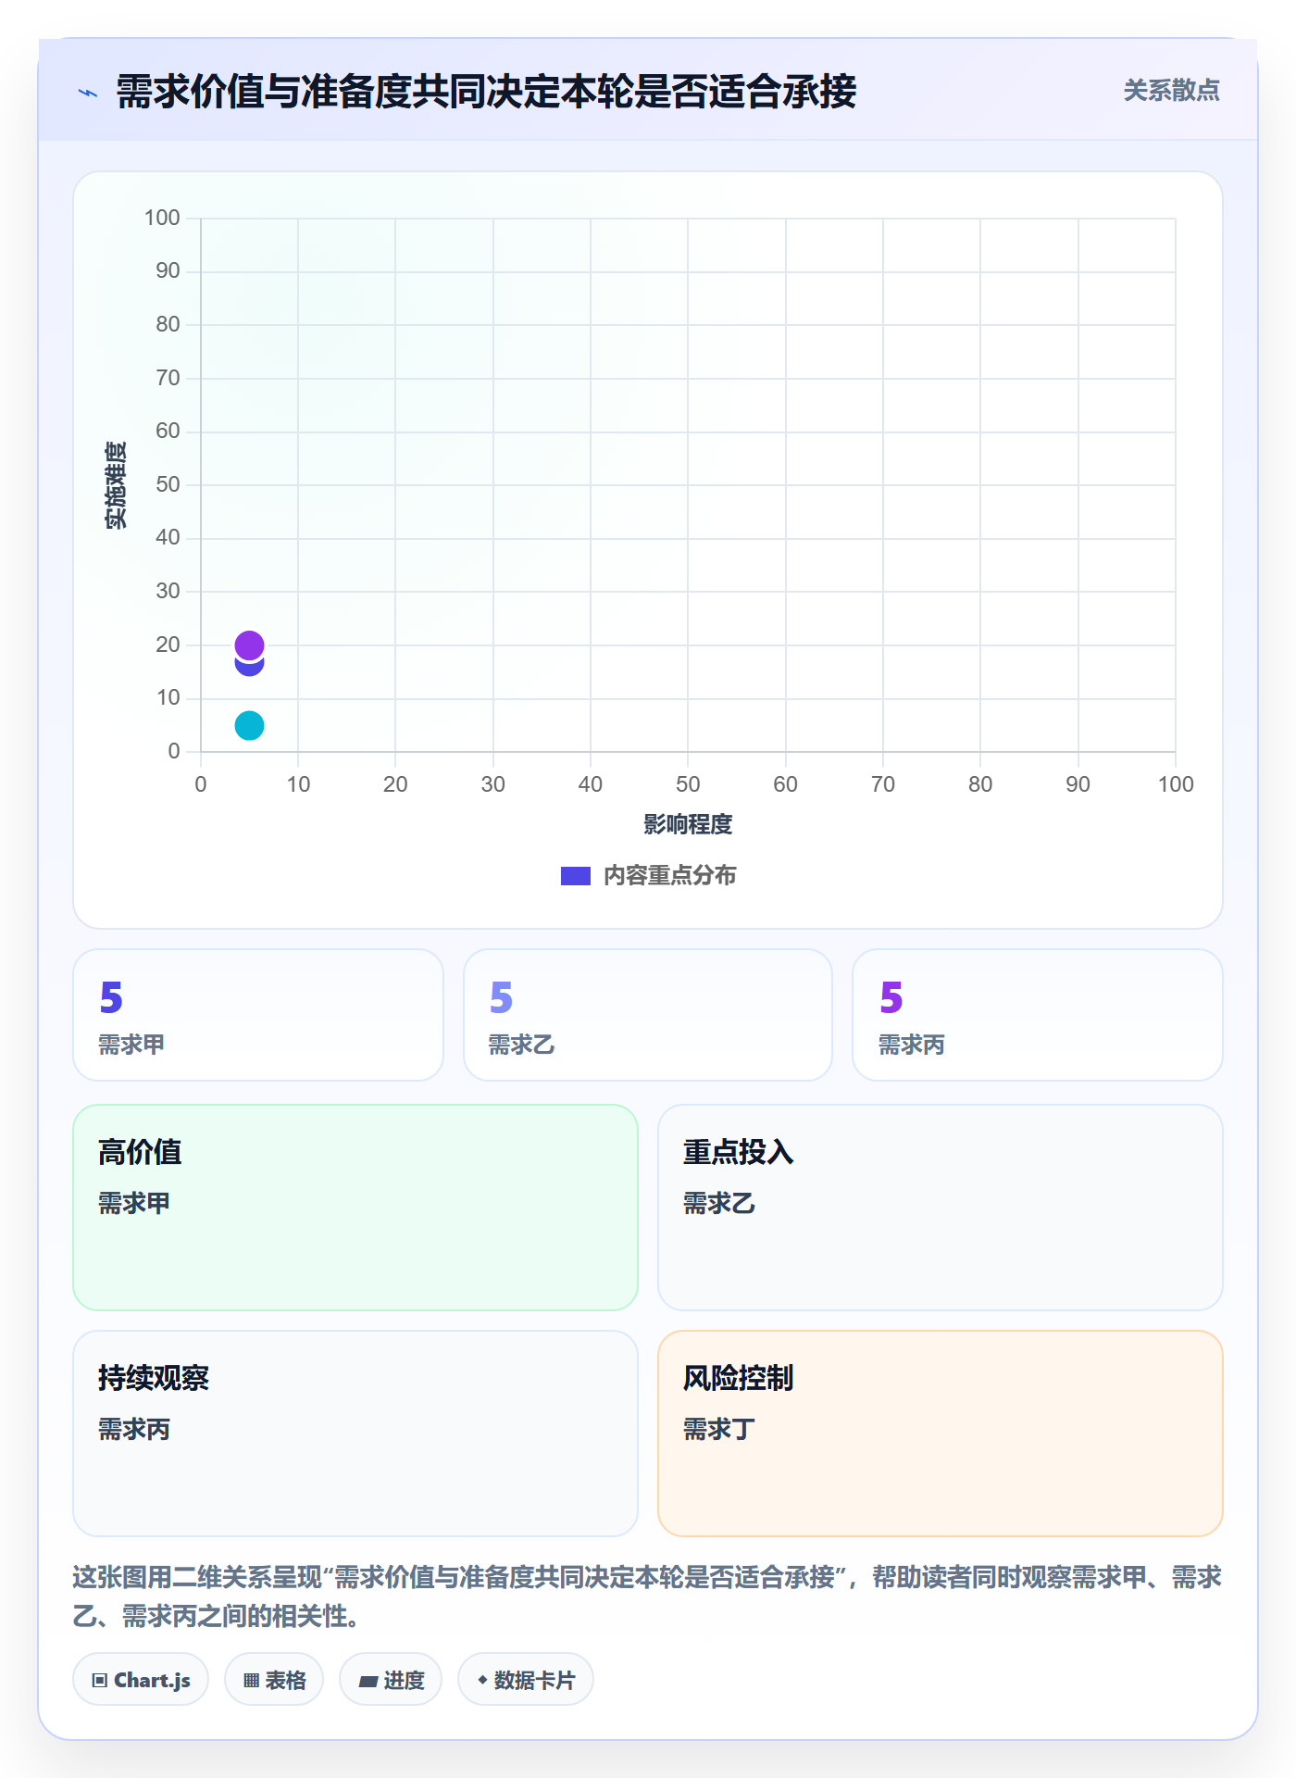Select the 需求甲 stat card
1296x1778 pixels.
pyautogui.click(x=258, y=1014)
